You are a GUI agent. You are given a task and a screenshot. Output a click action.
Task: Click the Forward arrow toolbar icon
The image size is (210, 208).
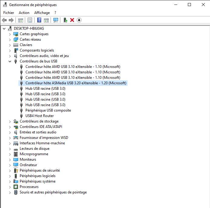(x=11, y=20)
